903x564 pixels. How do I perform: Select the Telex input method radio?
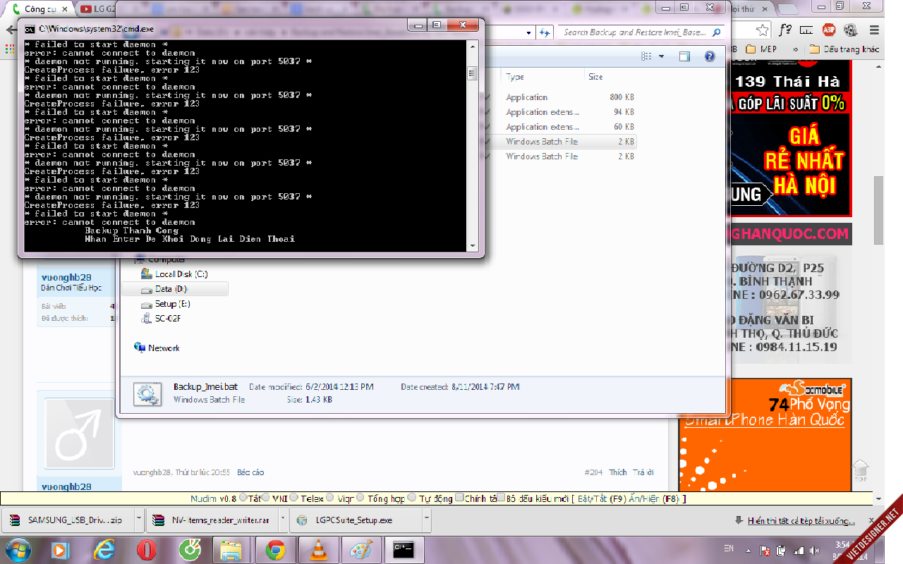tap(293, 498)
